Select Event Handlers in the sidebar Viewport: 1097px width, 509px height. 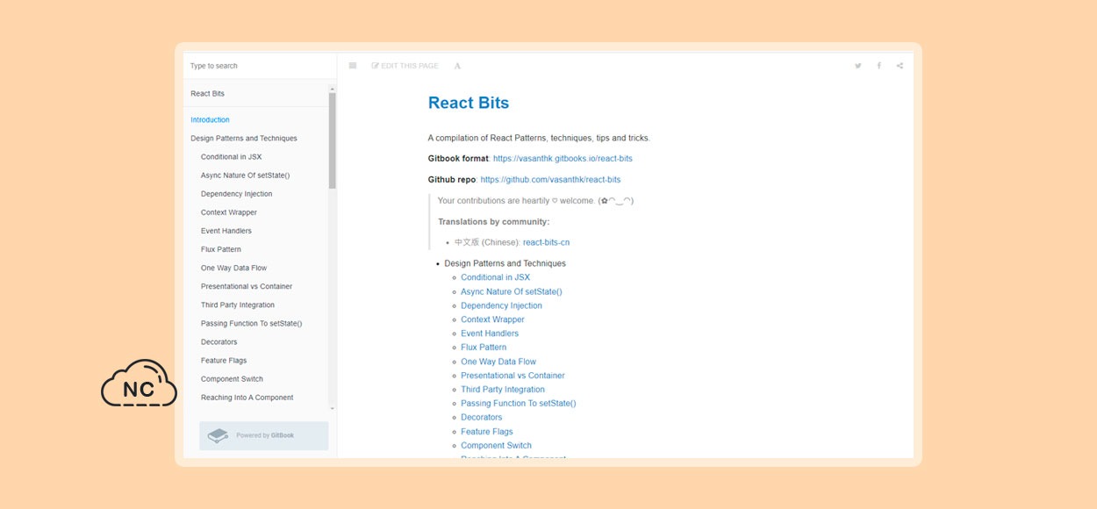tap(226, 231)
